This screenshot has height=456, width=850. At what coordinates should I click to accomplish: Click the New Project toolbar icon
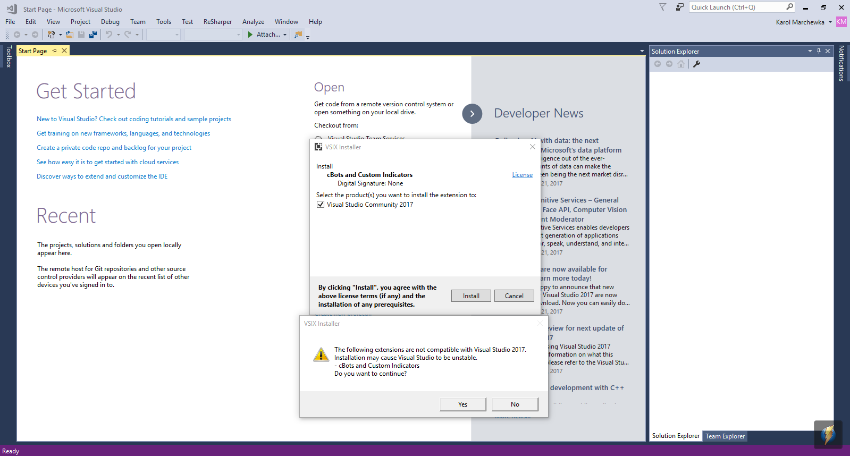(51, 35)
